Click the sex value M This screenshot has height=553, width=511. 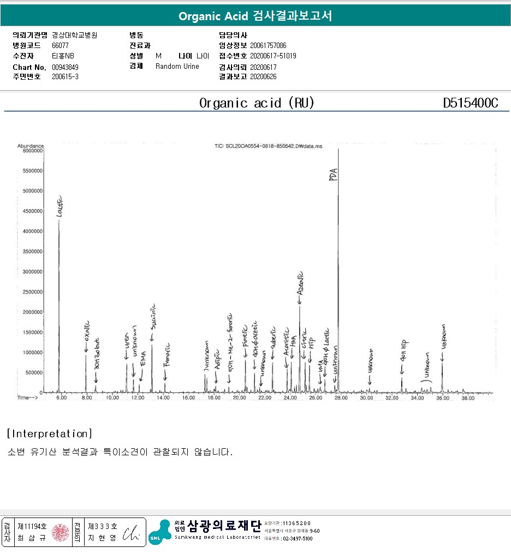[x=158, y=56]
